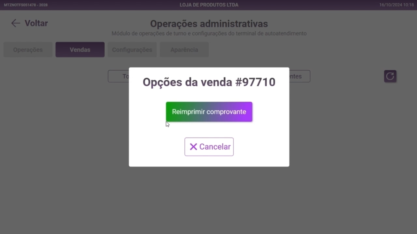417x234 pixels.
Task: Switch to the Operações tab
Action: click(28, 50)
